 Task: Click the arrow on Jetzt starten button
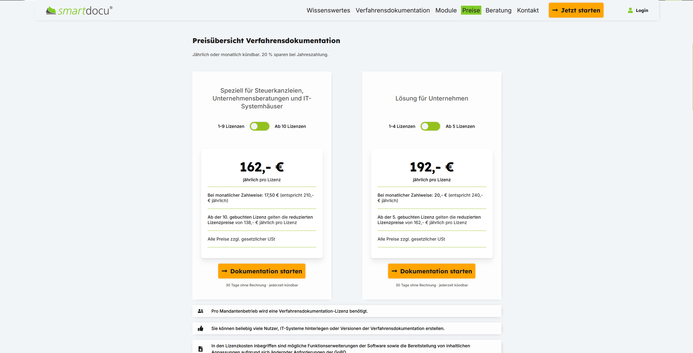[x=555, y=10]
